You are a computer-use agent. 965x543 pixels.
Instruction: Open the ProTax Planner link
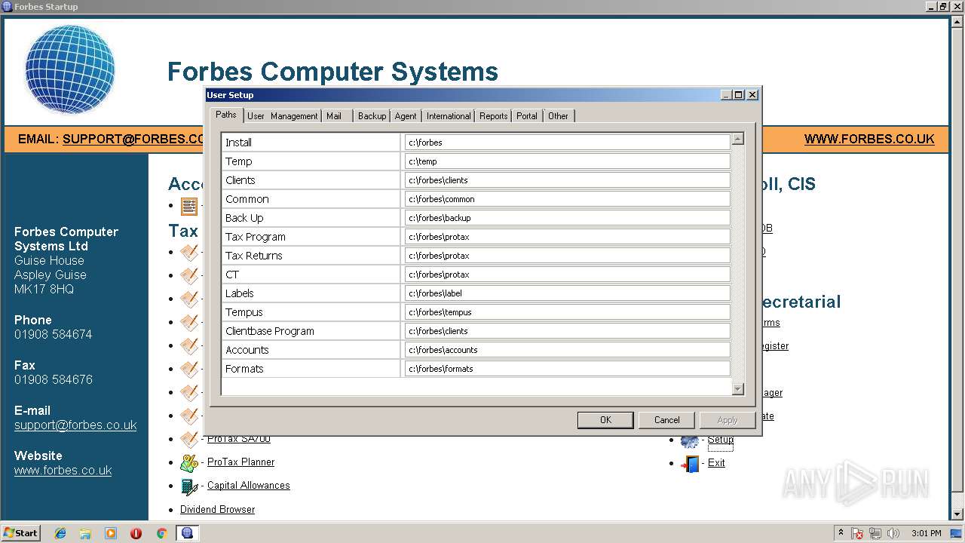click(240, 462)
